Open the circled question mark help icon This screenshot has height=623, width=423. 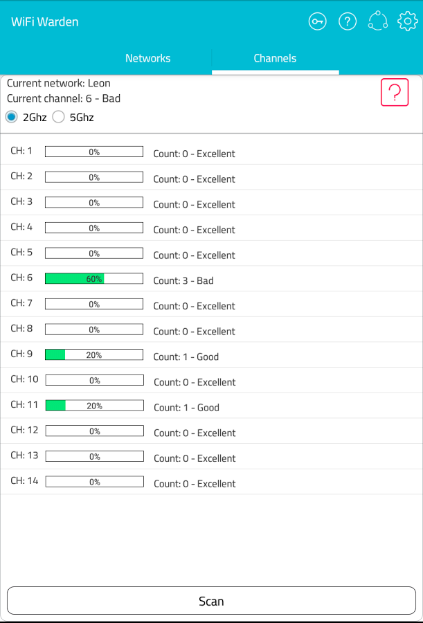(x=348, y=21)
